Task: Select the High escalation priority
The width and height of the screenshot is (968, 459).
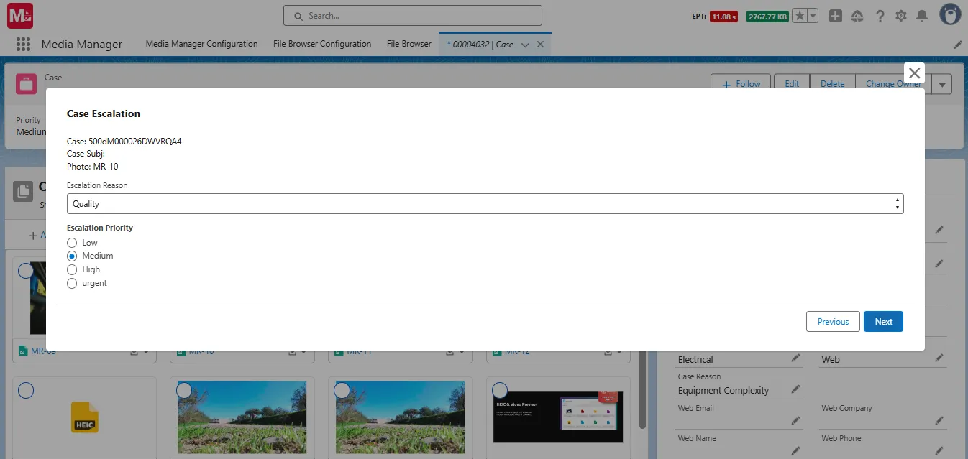Action: tap(72, 269)
